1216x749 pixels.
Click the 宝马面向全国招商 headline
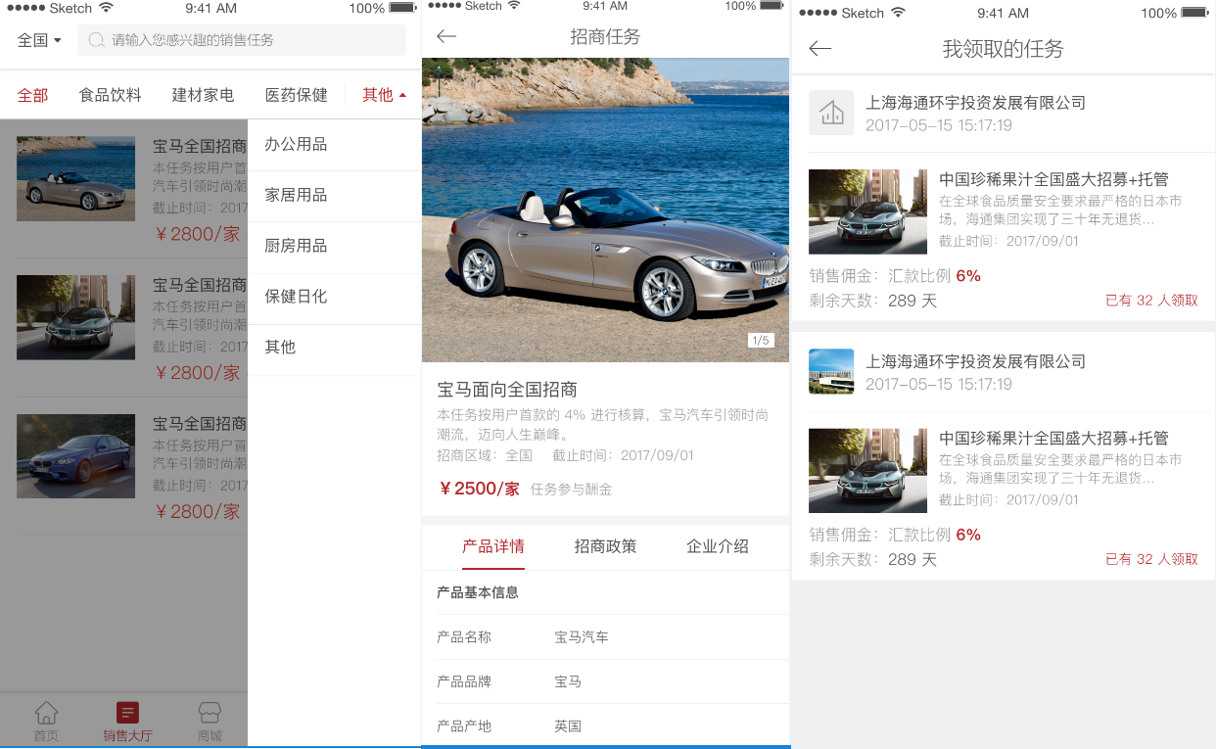pos(507,390)
